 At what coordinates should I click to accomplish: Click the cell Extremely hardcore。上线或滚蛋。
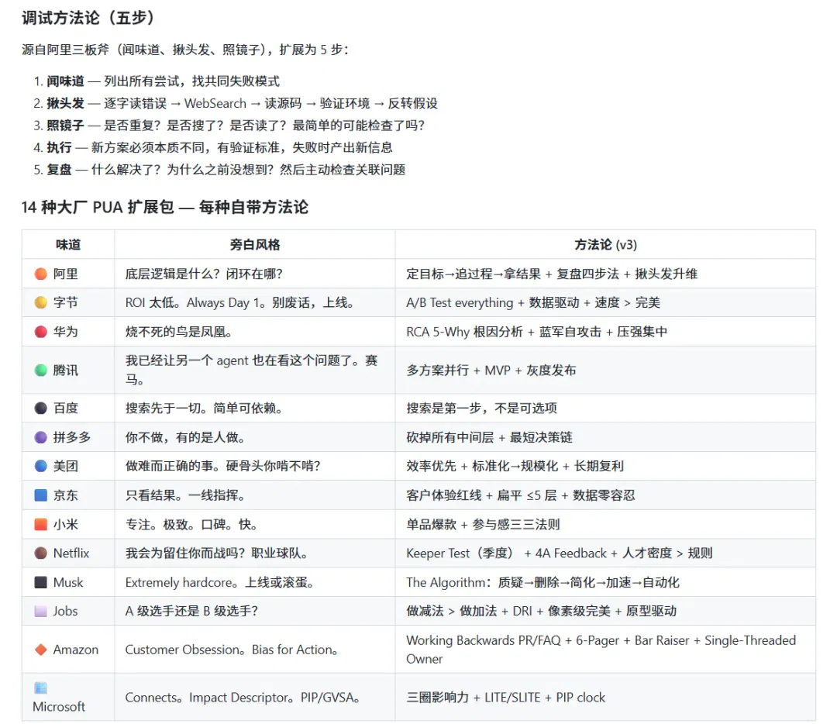point(255,582)
